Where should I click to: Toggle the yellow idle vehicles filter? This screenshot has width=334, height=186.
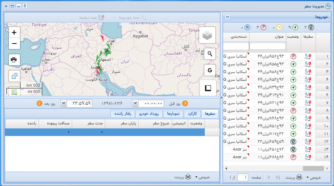tap(279, 27)
